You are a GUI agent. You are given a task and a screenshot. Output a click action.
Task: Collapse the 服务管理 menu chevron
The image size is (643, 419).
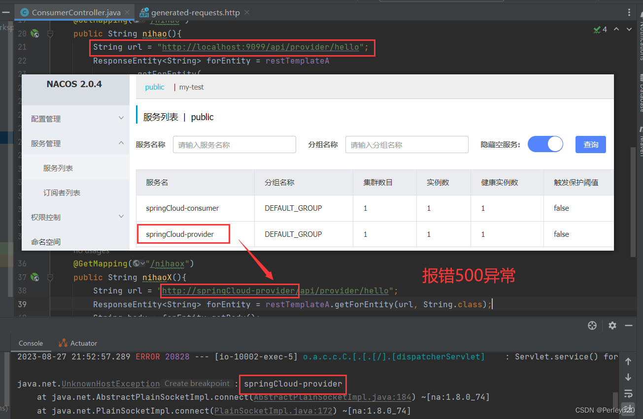pos(121,143)
